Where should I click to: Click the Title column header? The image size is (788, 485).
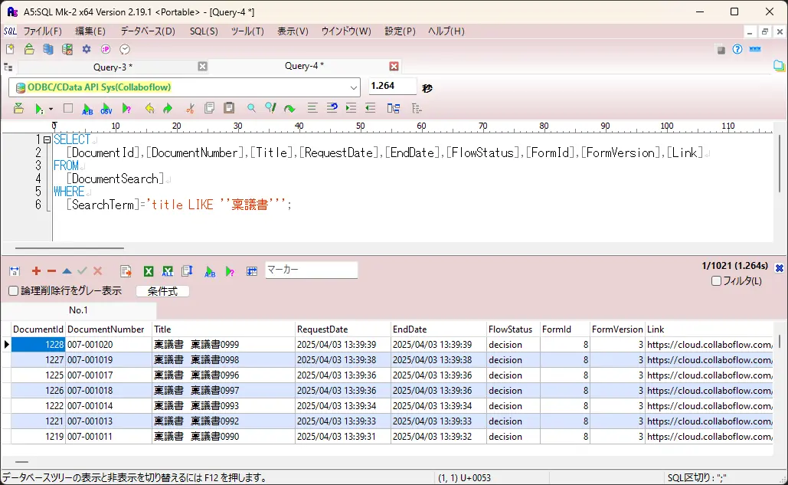(223, 329)
